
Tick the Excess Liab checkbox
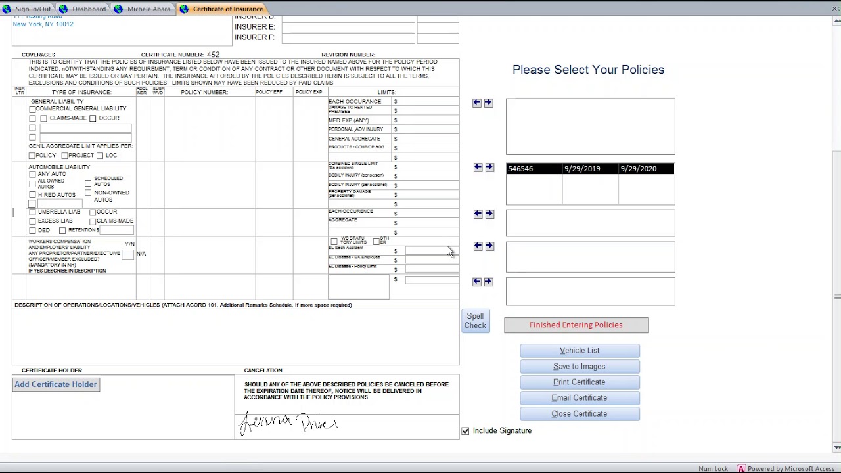[32, 221]
